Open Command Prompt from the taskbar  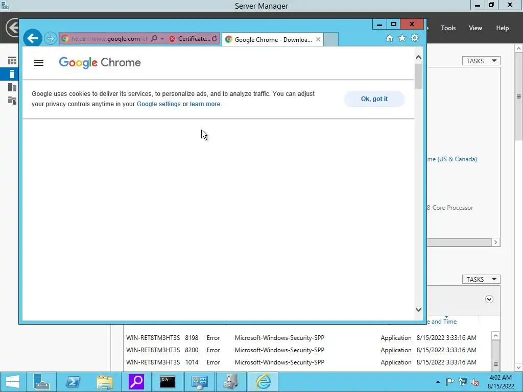pos(168,382)
